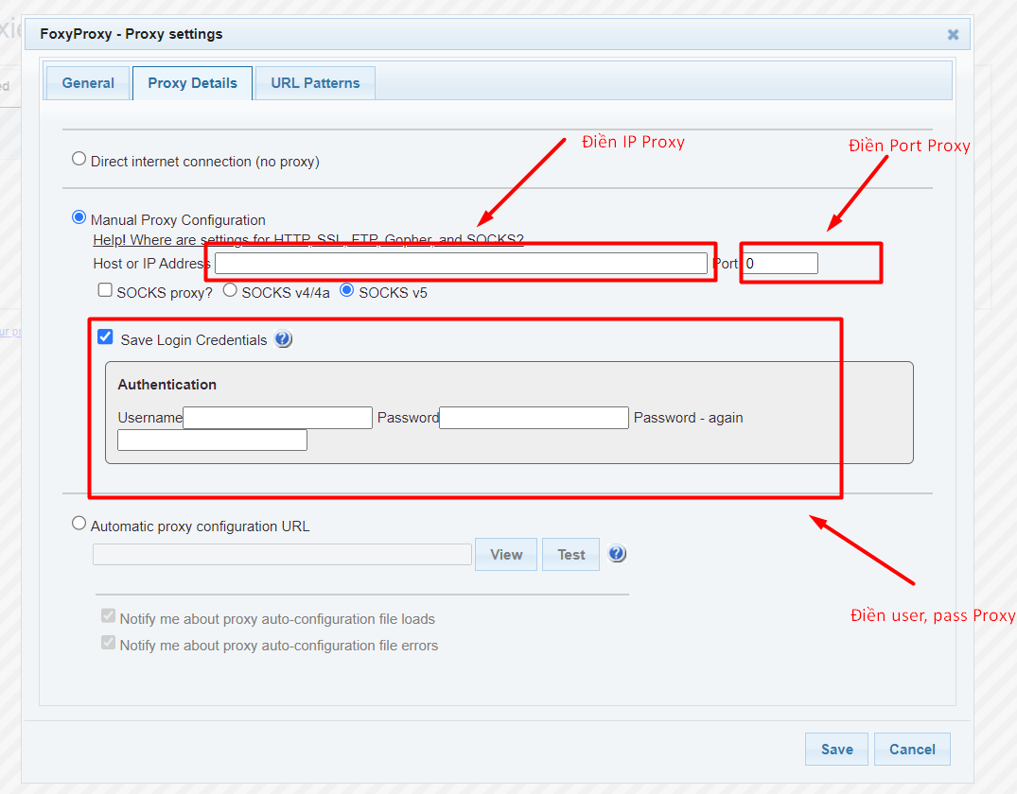Image resolution: width=1017 pixels, height=794 pixels.
Task: Enable the SOCKS proxy checkbox
Action: point(105,290)
